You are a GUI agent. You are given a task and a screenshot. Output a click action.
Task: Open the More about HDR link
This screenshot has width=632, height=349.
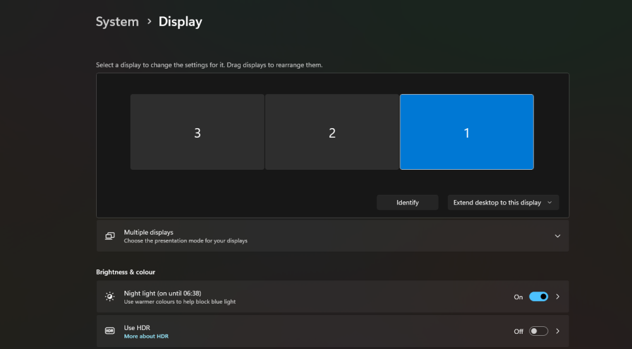(146, 336)
